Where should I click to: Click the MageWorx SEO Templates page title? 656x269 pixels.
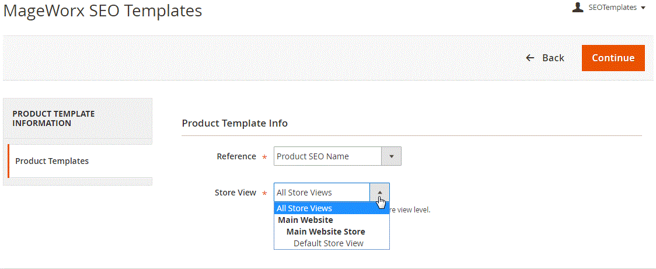point(103,11)
